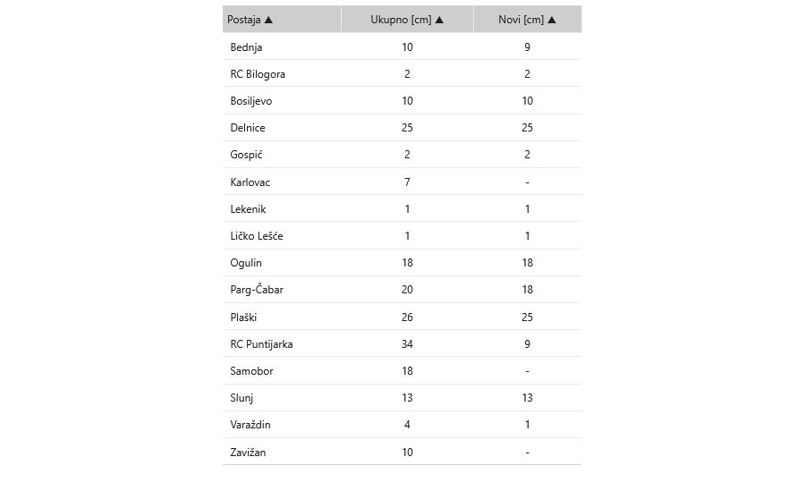Select the Gospić row label
This screenshot has width=805, height=491.
coord(246,155)
